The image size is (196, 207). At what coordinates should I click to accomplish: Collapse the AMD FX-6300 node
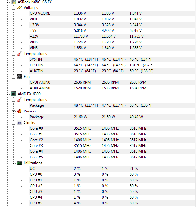click(8, 94)
